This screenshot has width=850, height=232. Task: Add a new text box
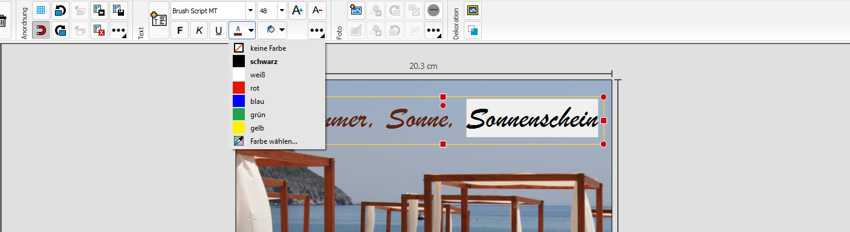click(x=158, y=20)
